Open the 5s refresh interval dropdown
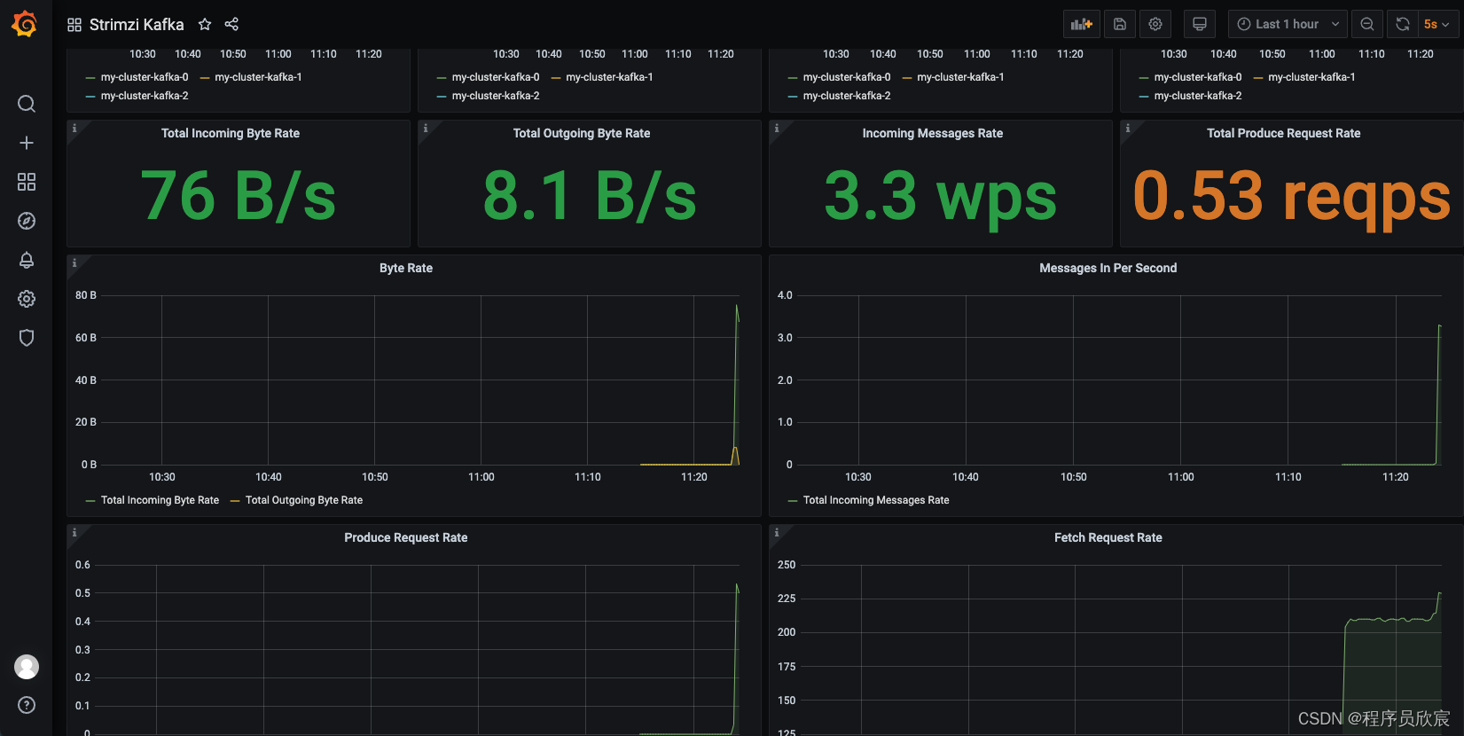The width and height of the screenshot is (1464, 736). pos(1437,24)
